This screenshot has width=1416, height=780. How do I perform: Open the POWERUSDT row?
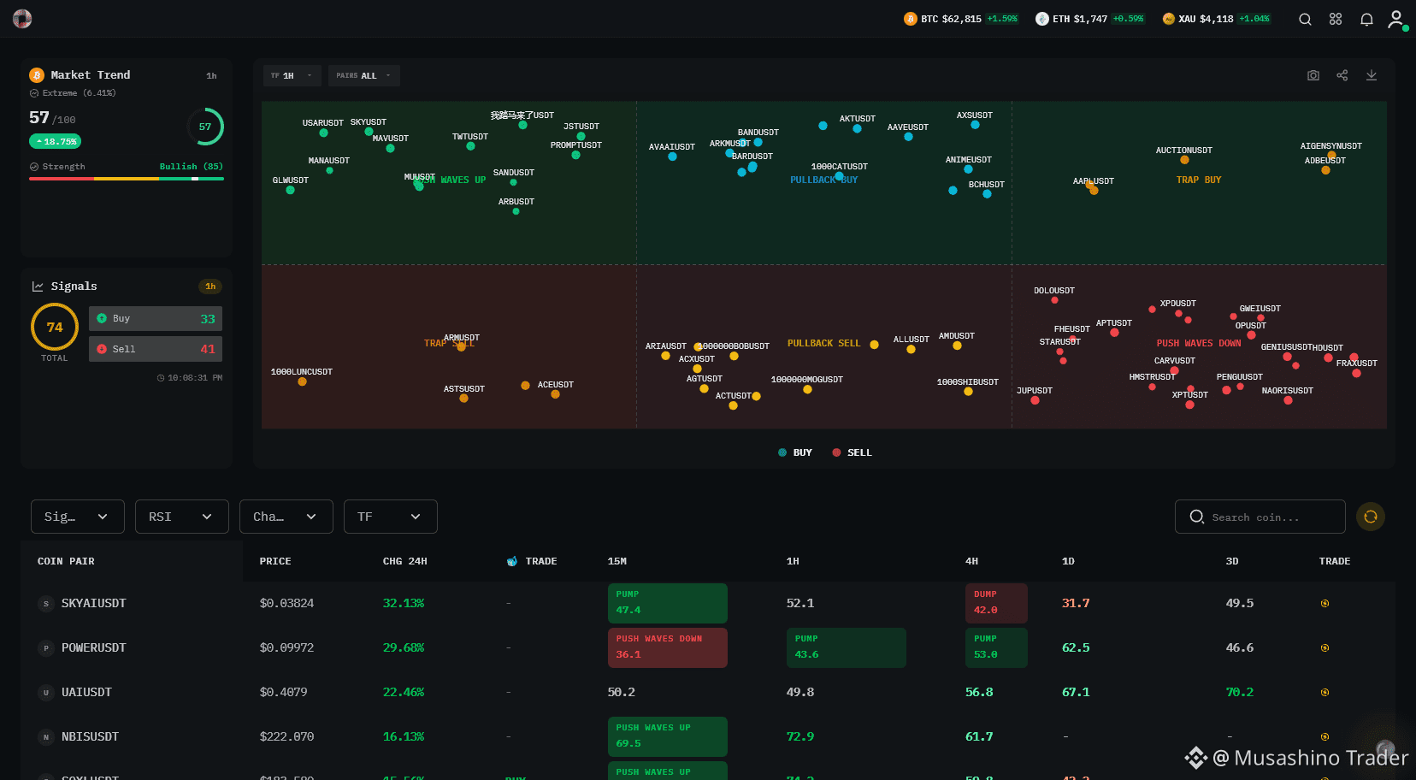pos(708,647)
